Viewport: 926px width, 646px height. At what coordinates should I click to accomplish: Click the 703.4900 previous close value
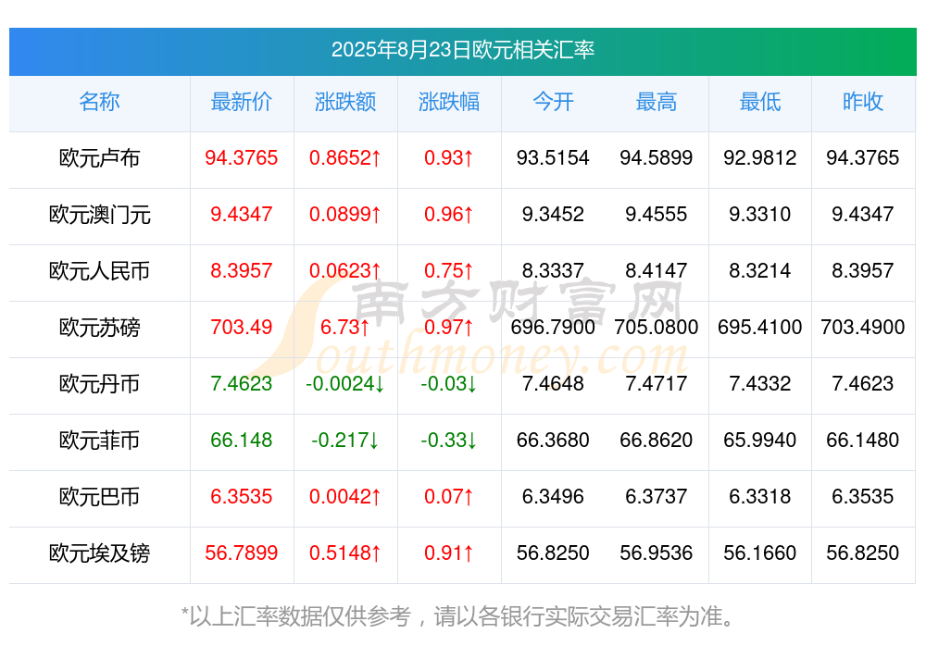pyautogui.click(x=863, y=327)
